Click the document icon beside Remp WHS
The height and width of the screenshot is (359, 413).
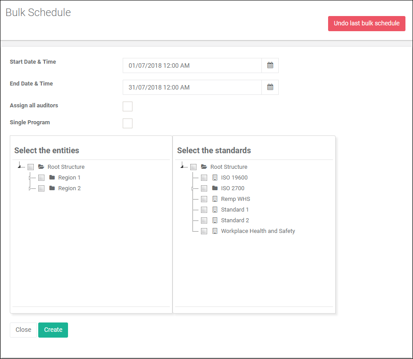tap(215, 199)
